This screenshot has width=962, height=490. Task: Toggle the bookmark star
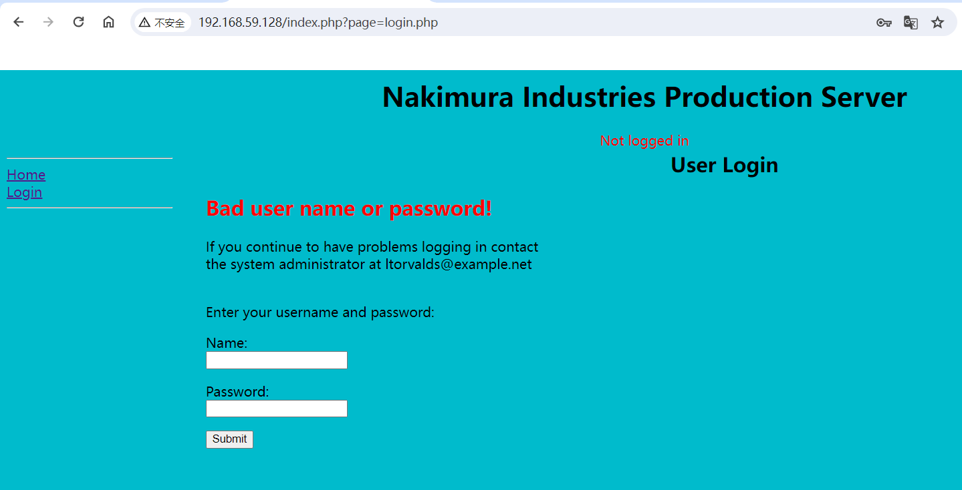(937, 22)
